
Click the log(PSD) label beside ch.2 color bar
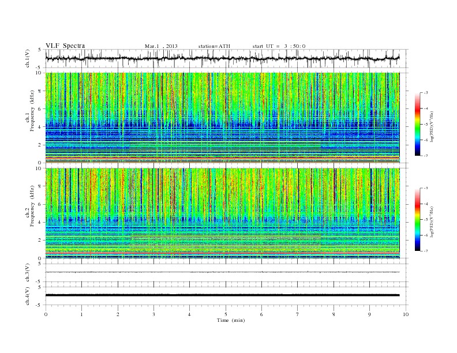(x=432, y=221)
